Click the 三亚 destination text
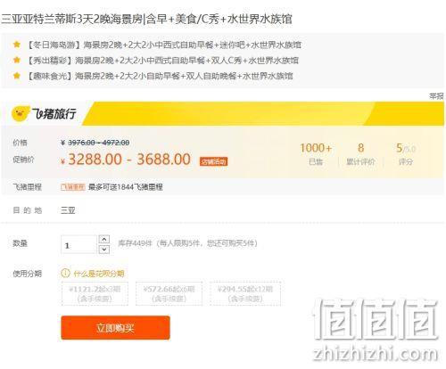The width and height of the screenshot is (446, 369). click(x=68, y=210)
